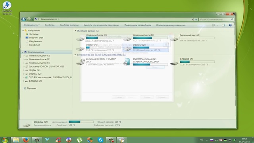Open Загрузки in favorites
This screenshot has height=143, width=254.
34,34
